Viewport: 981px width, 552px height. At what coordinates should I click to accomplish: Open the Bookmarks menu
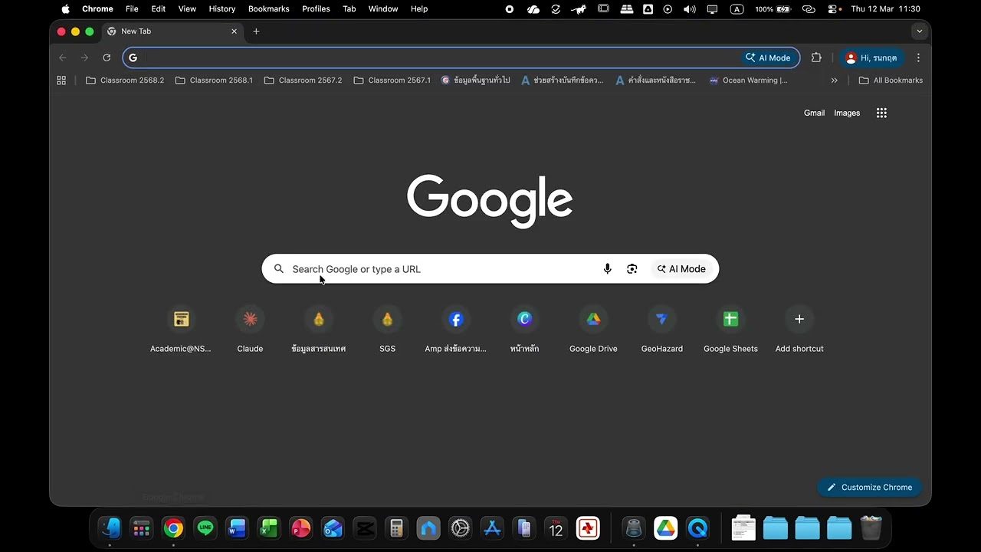(x=268, y=9)
